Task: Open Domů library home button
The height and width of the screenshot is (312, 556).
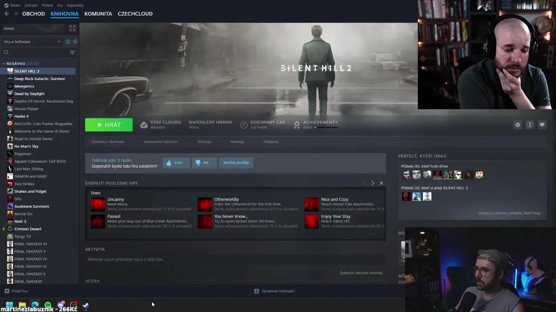Action: pyautogui.click(x=33, y=28)
